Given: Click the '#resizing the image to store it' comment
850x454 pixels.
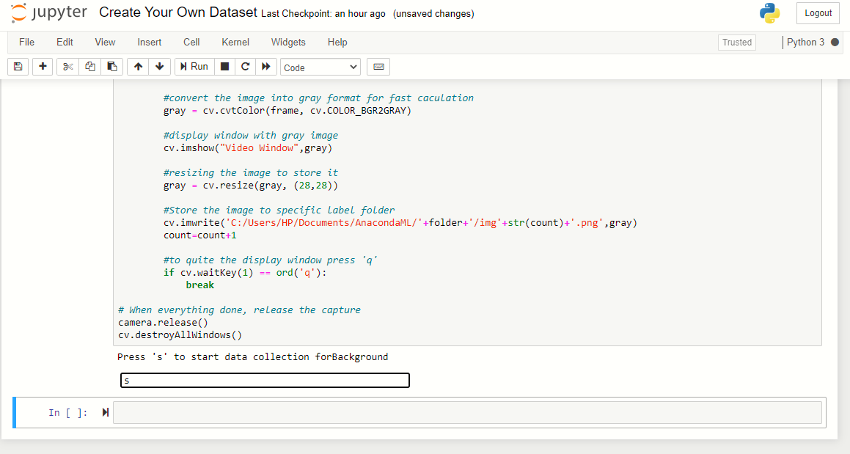Looking at the screenshot, I should (x=251, y=173).
